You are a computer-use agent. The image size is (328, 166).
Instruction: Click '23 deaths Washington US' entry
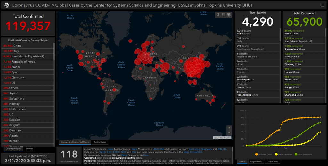(257, 78)
